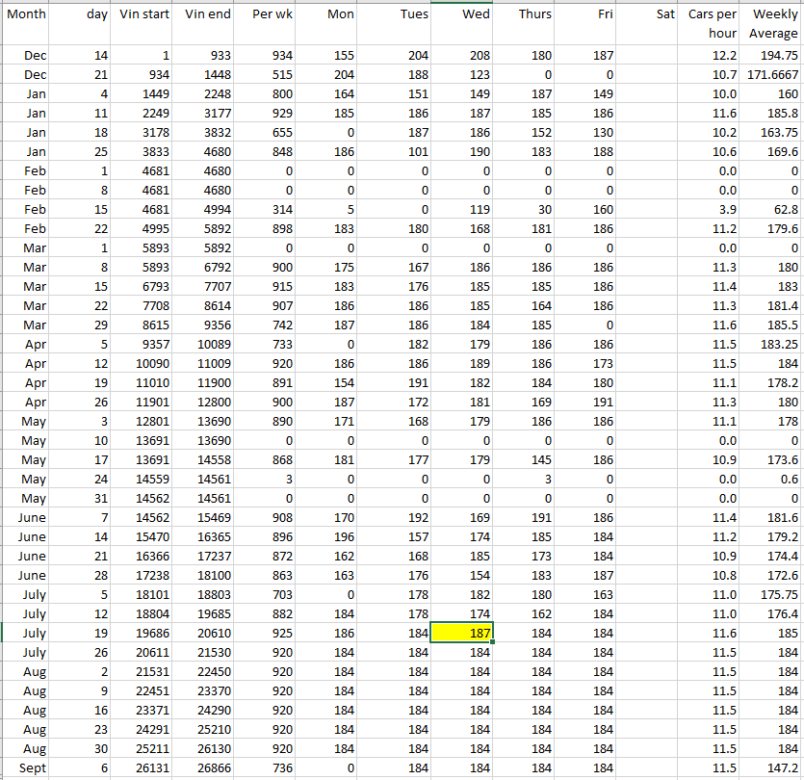Select the Vin end cell with 26866
This screenshot has width=804, height=780.
[x=206, y=767]
